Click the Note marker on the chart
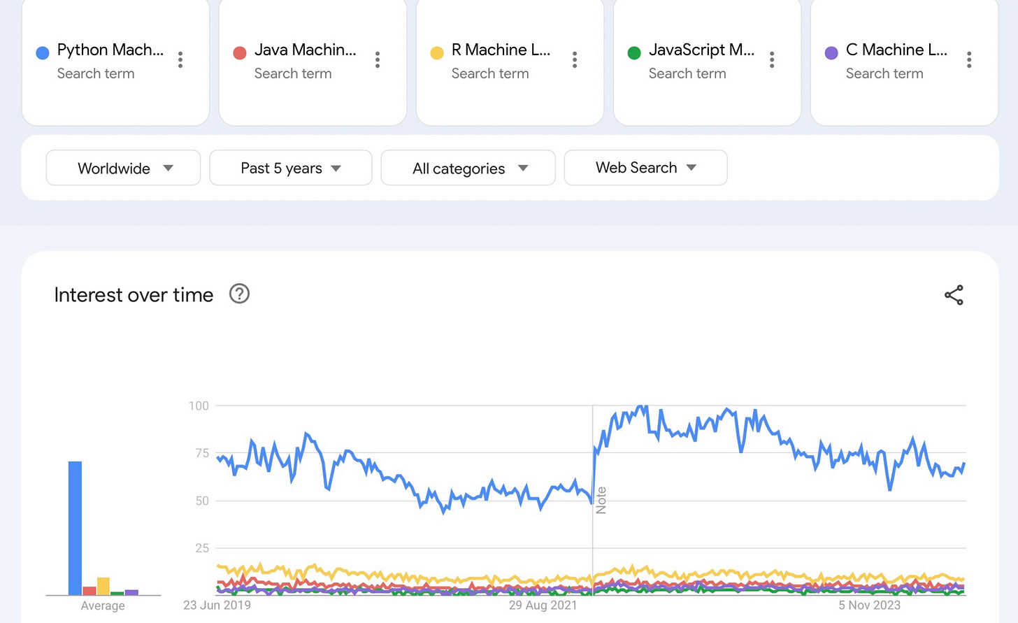The image size is (1018, 623). coord(601,501)
